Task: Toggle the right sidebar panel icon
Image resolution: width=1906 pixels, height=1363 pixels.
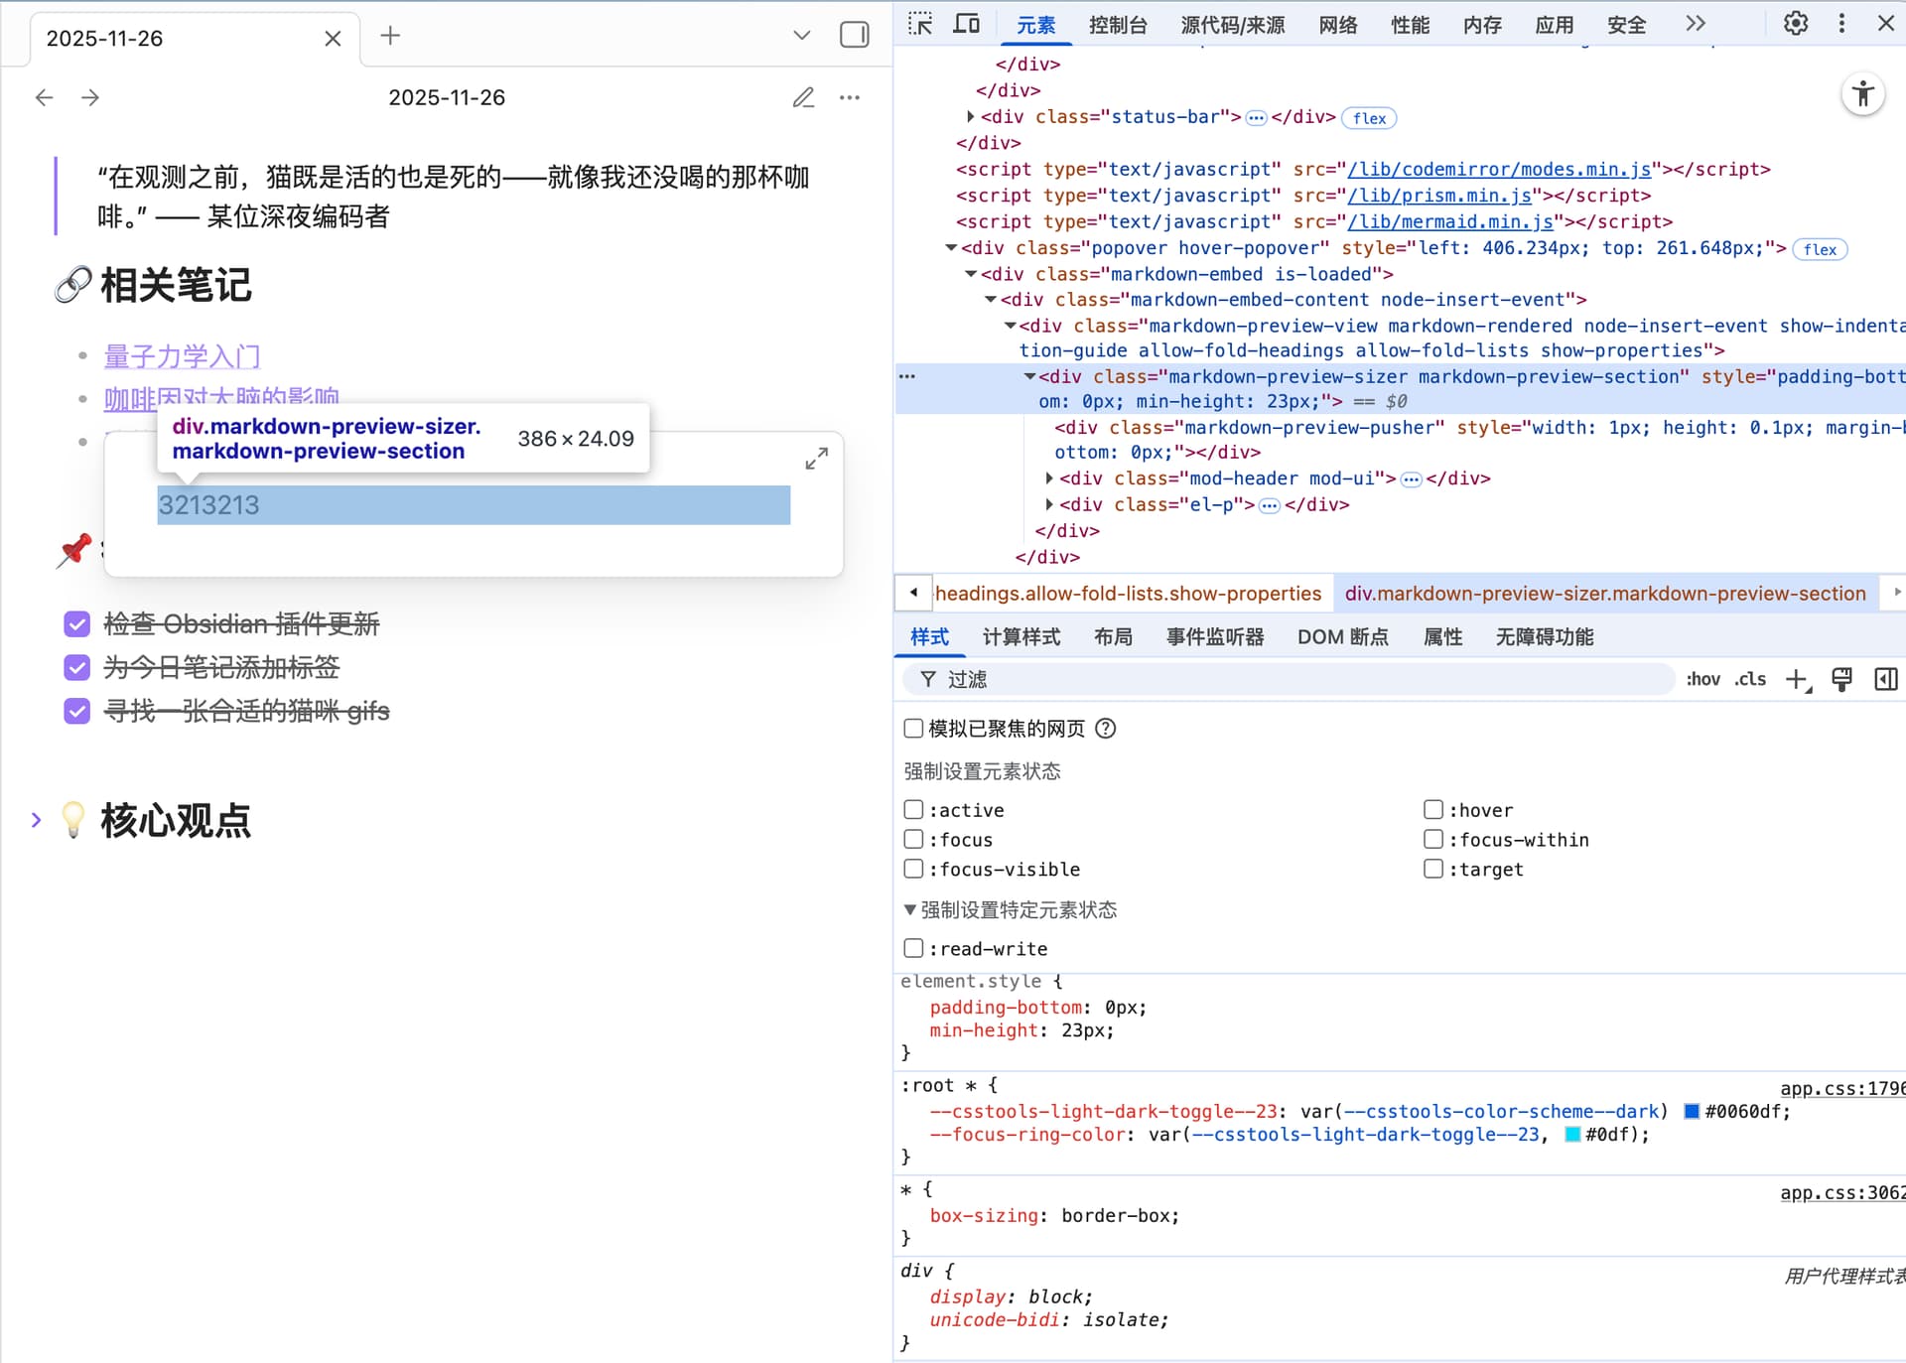Action: click(x=854, y=36)
